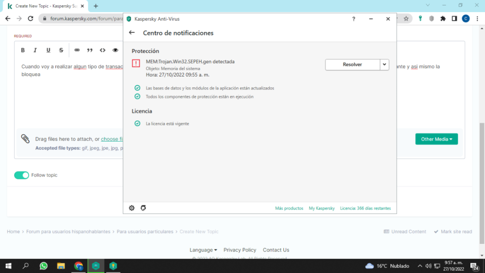
Task: Click 'Todos los componentes de protección' line
Action: (x=199, y=97)
